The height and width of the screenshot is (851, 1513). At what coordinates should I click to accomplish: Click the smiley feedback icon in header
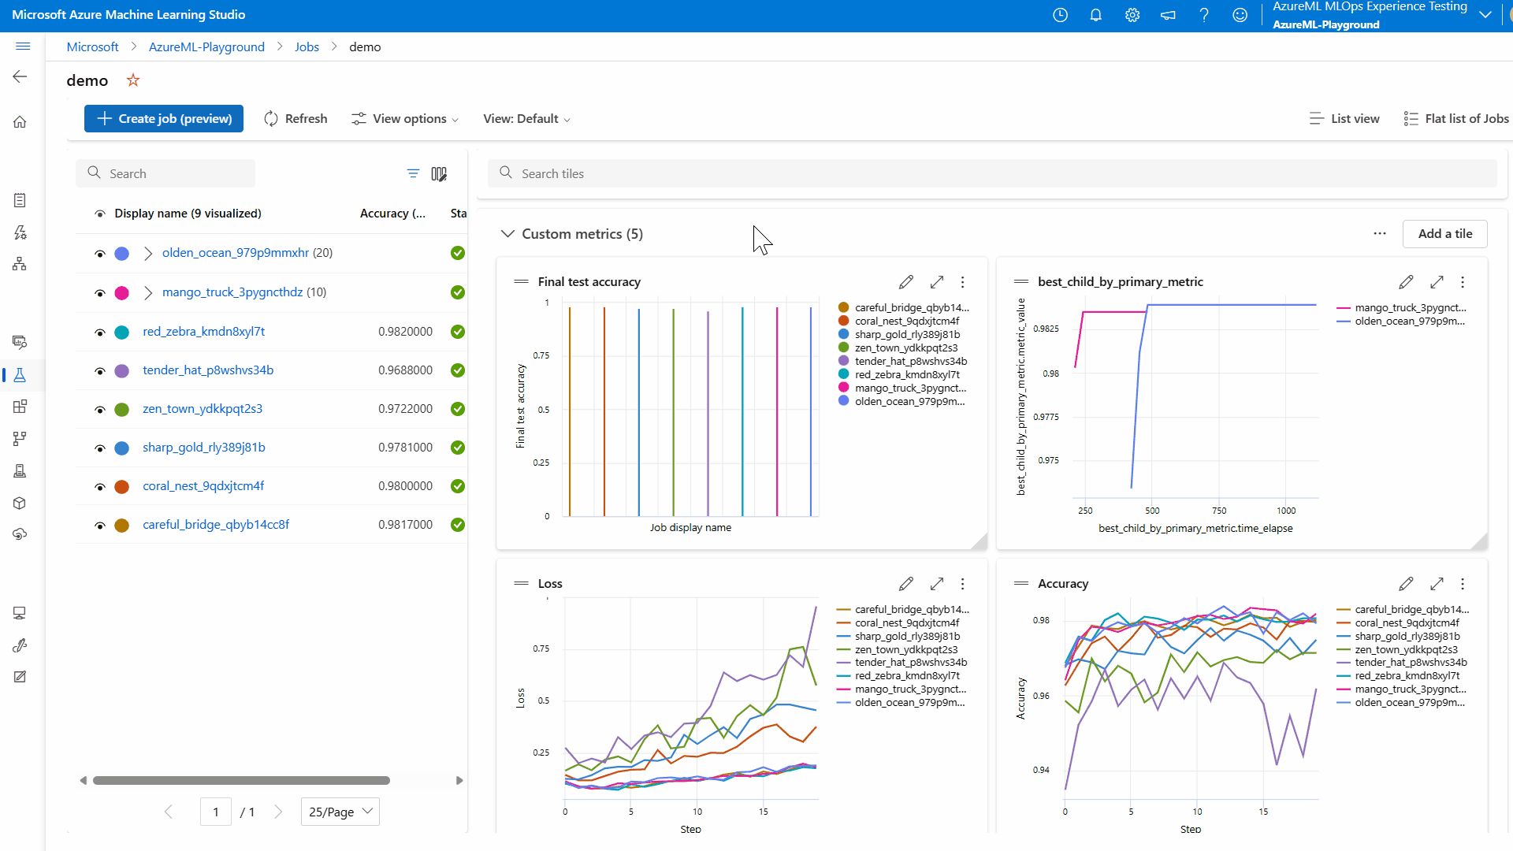1240,15
